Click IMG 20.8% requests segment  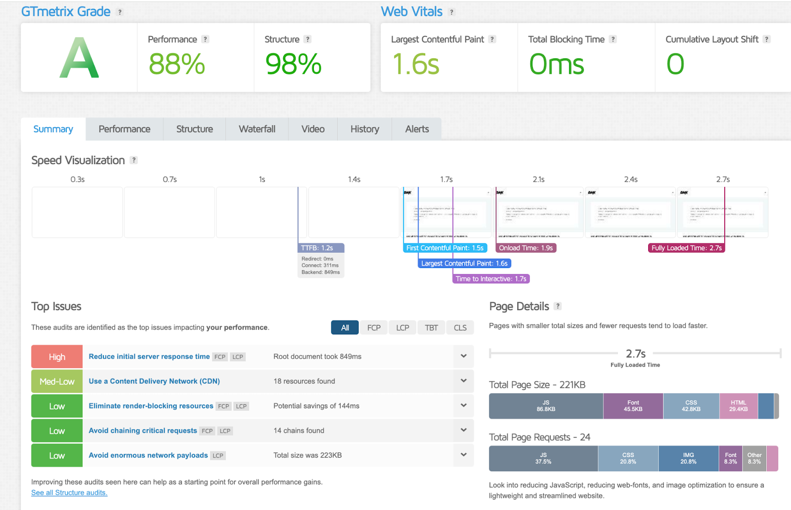689,459
